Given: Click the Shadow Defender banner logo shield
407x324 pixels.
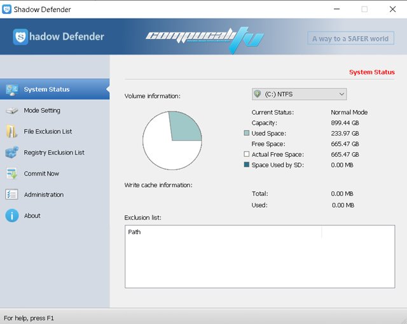Looking at the screenshot, I should [20, 37].
